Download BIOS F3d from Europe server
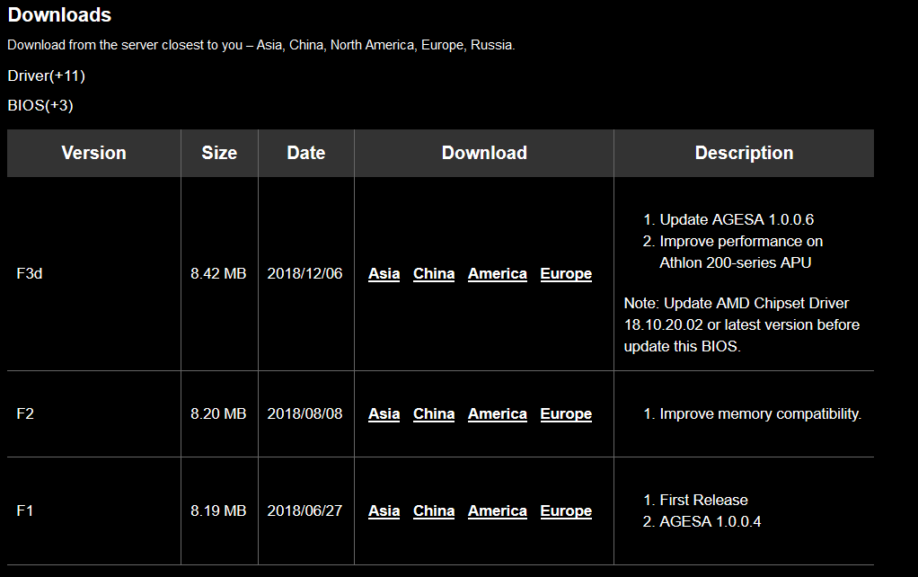Viewport: 918px width, 577px height. [x=566, y=273]
